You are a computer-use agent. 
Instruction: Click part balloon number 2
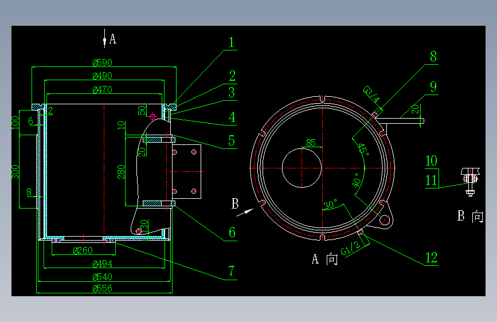[x=232, y=76]
